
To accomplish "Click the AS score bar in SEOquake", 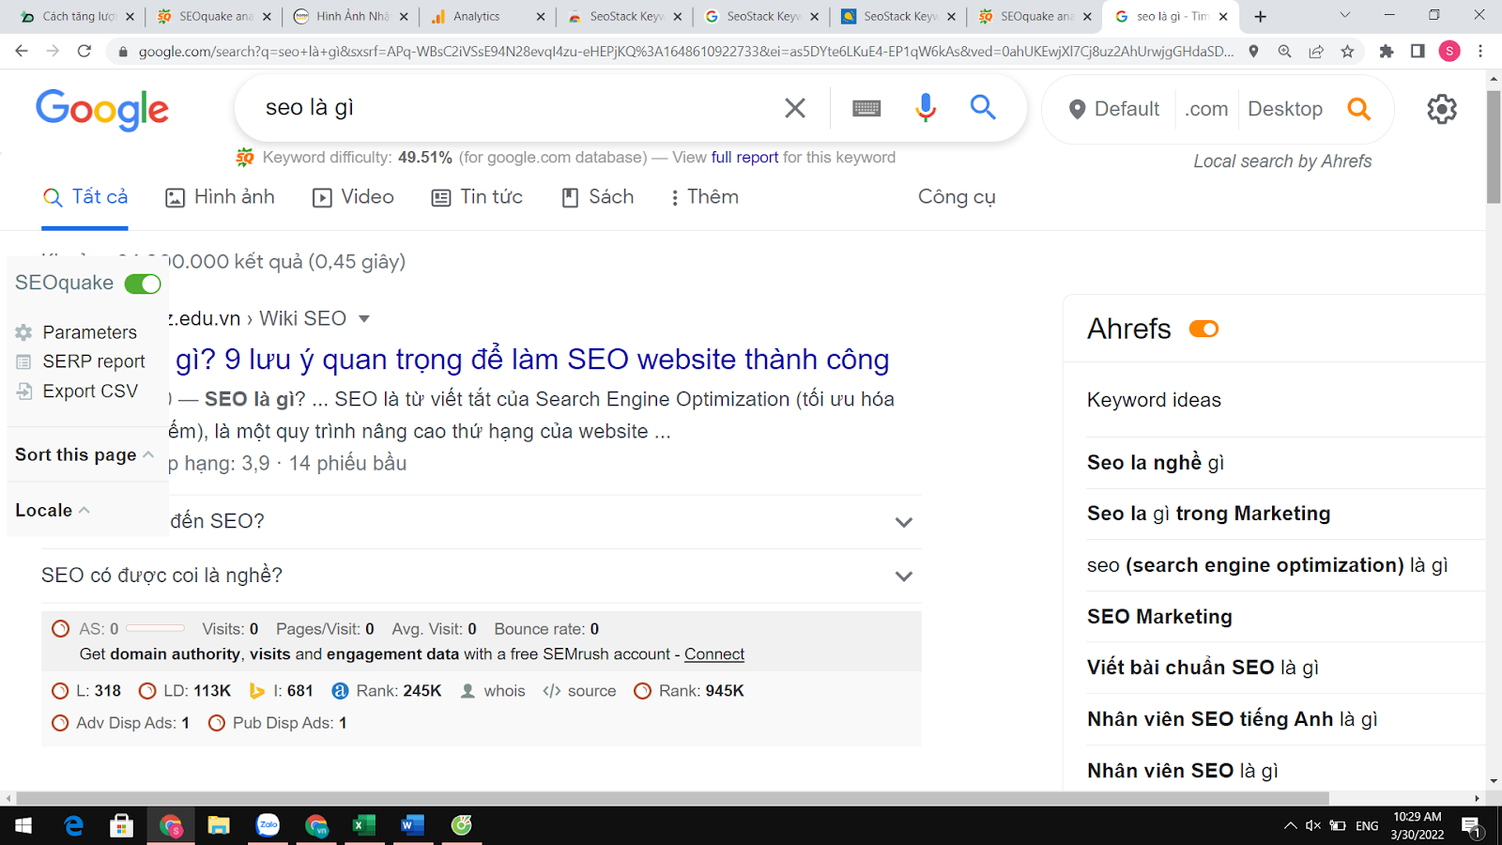I will coord(155,628).
